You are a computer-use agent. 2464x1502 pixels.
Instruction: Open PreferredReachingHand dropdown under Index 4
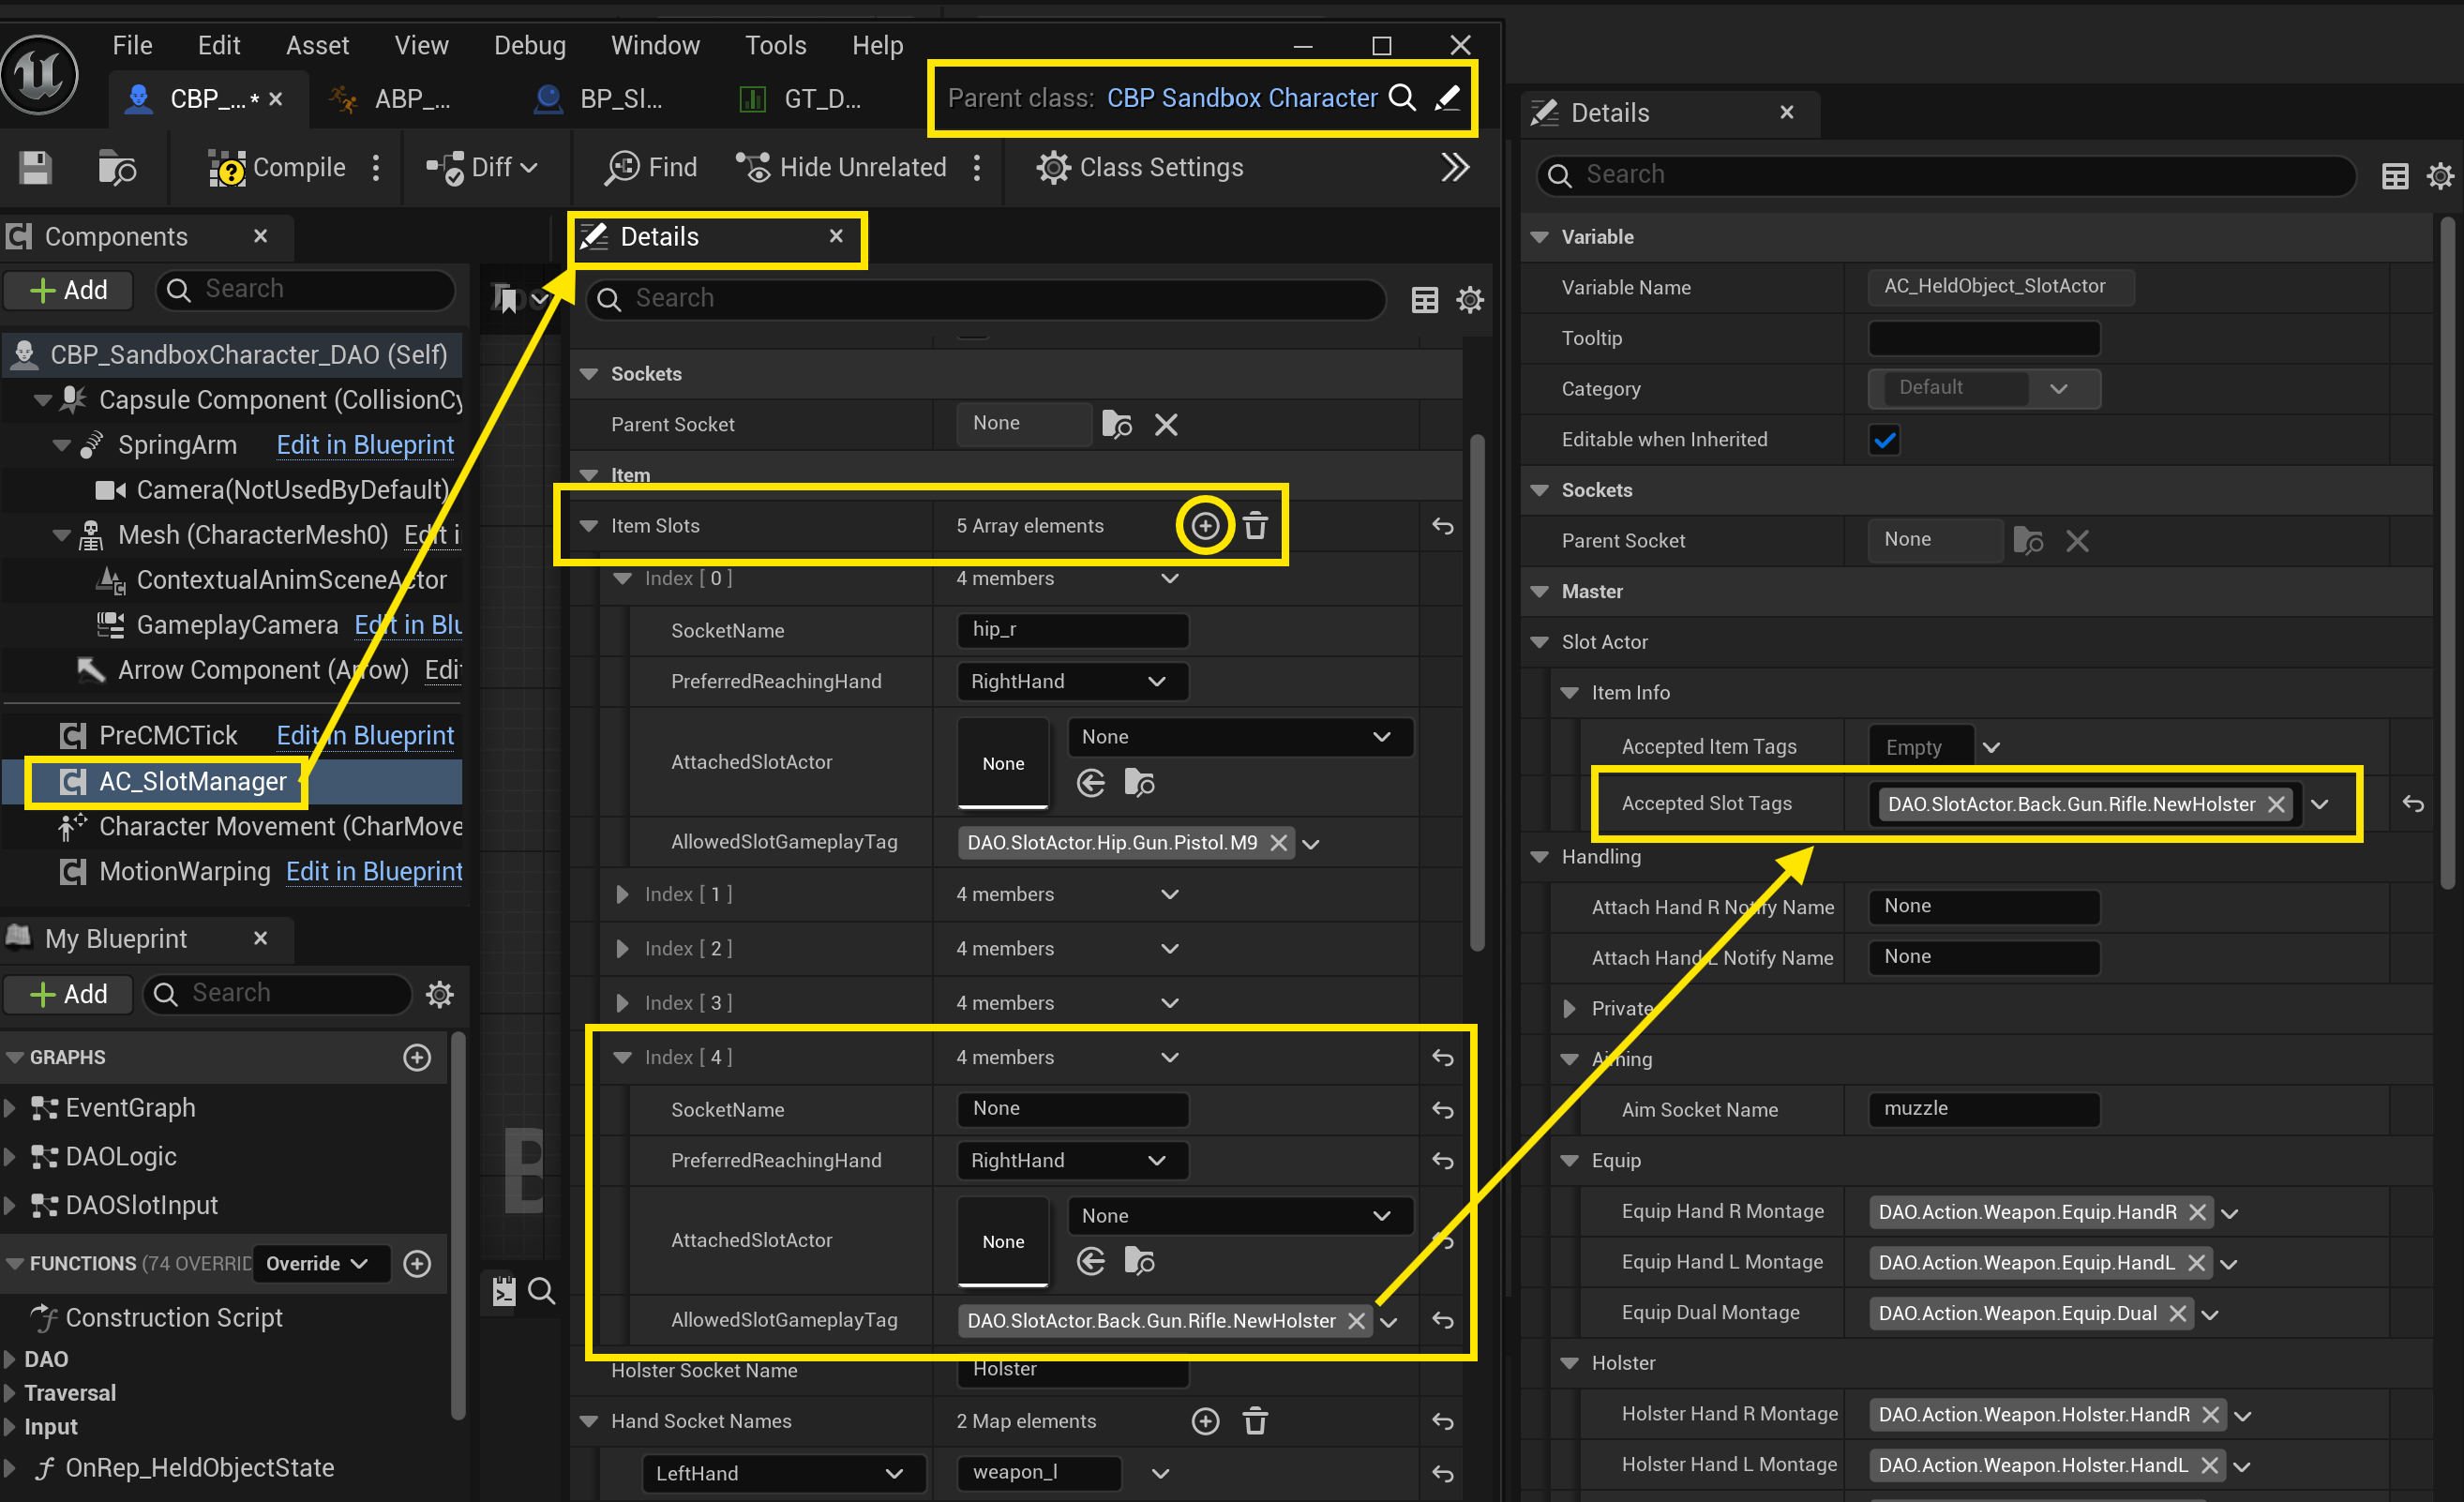[1072, 1160]
